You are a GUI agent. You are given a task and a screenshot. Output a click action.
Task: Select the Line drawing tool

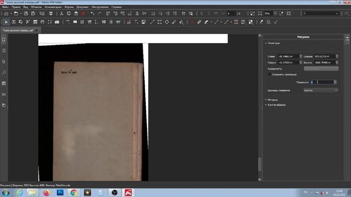tap(152, 22)
